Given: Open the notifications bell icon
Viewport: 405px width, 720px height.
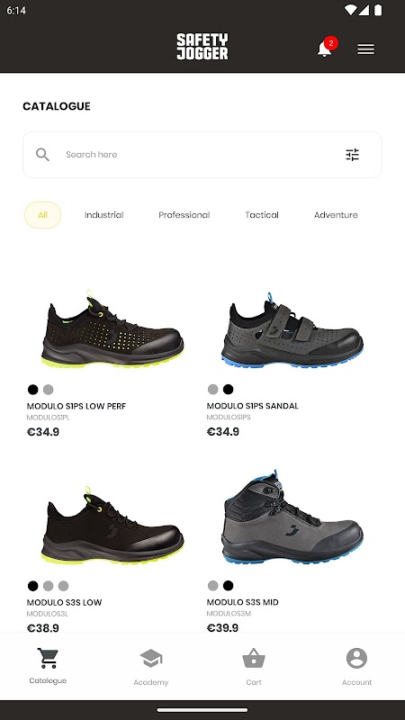Looking at the screenshot, I should point(325,49).
